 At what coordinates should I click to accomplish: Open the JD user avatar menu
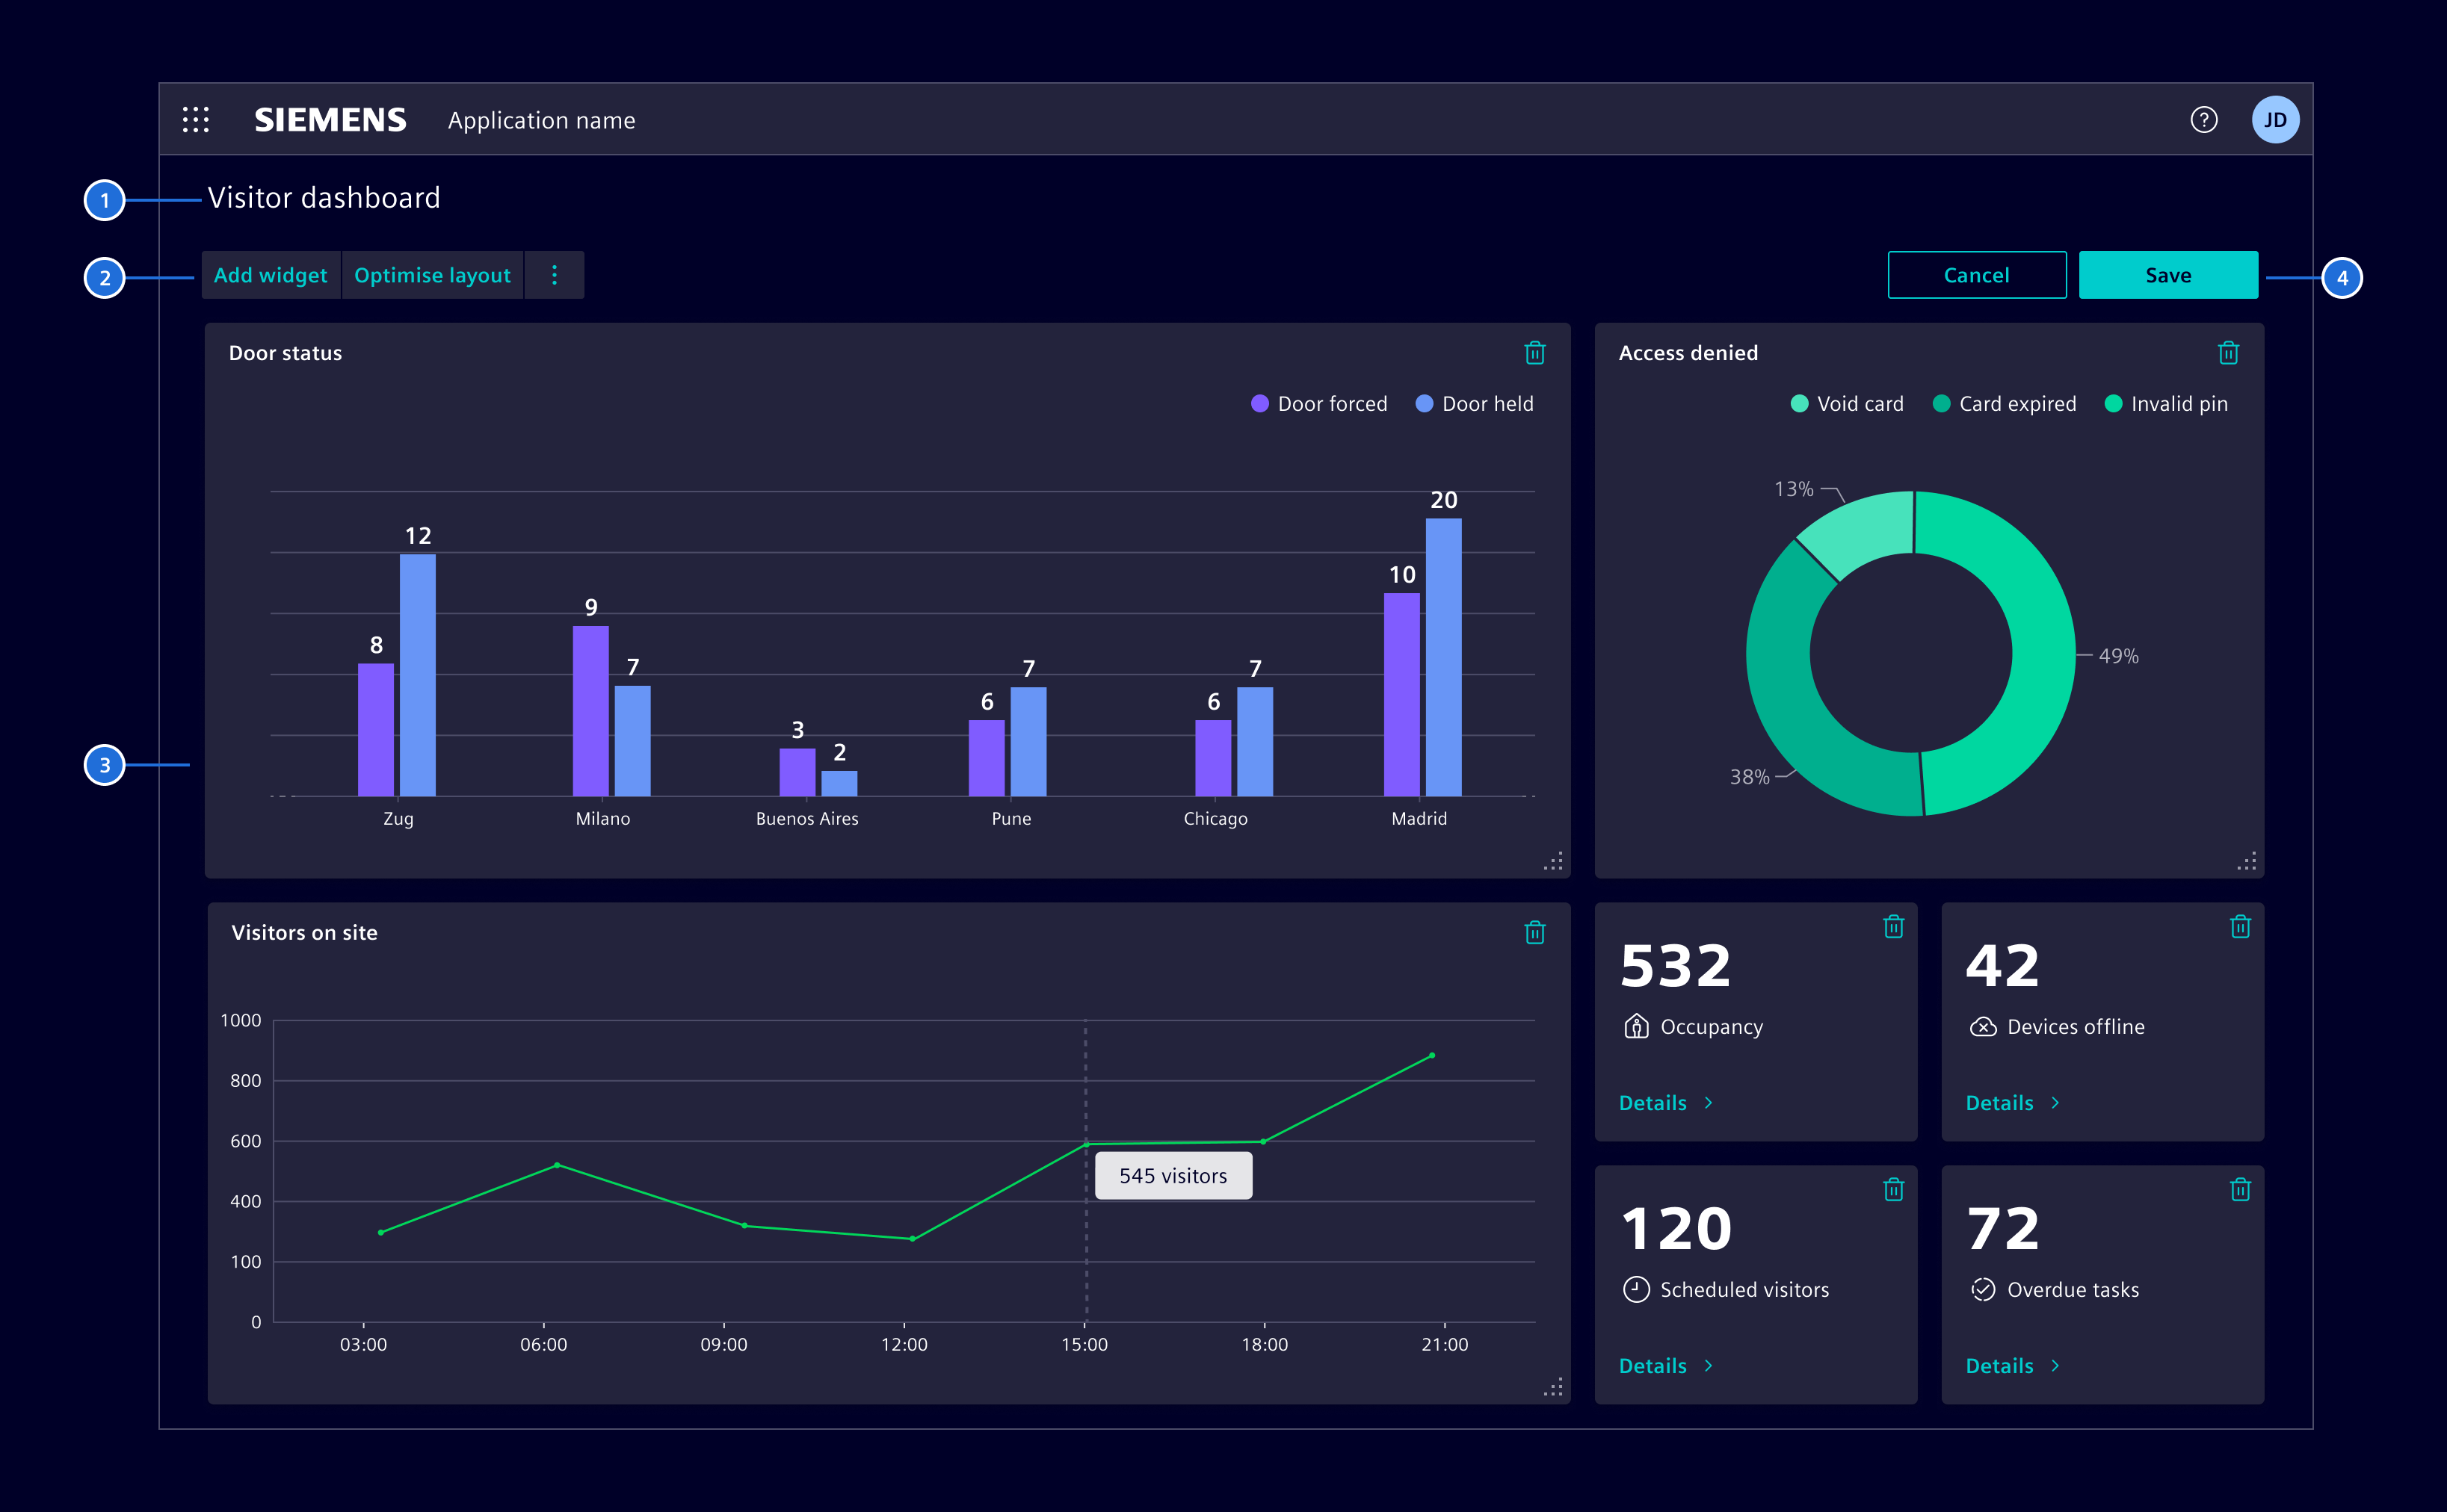point(2275,119)
